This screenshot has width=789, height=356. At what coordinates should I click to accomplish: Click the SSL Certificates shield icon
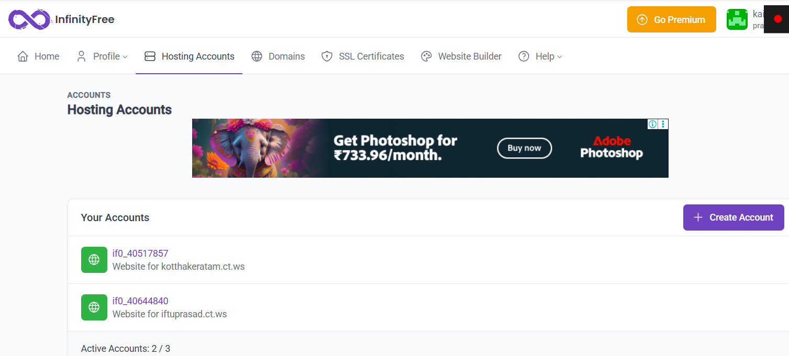coord(327,56)
